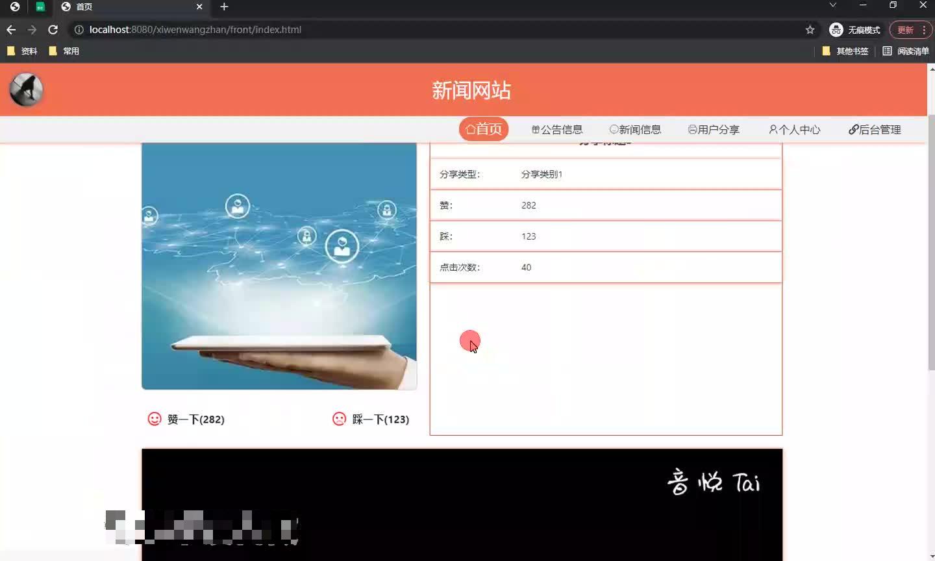Viewport: 935px width, 561px height.
Task: Switch to the green pinned tab
Action: tap(40, 6)
